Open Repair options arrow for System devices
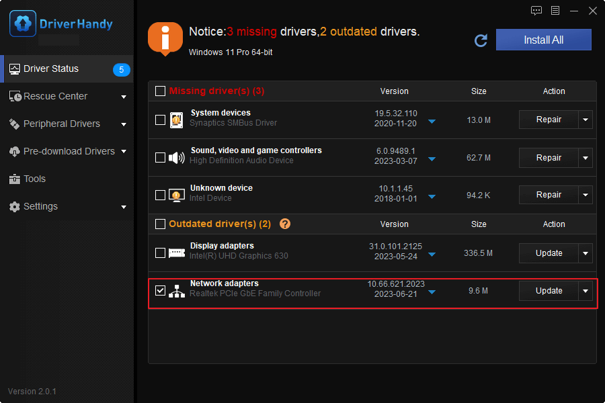 (x=586, y=120)
